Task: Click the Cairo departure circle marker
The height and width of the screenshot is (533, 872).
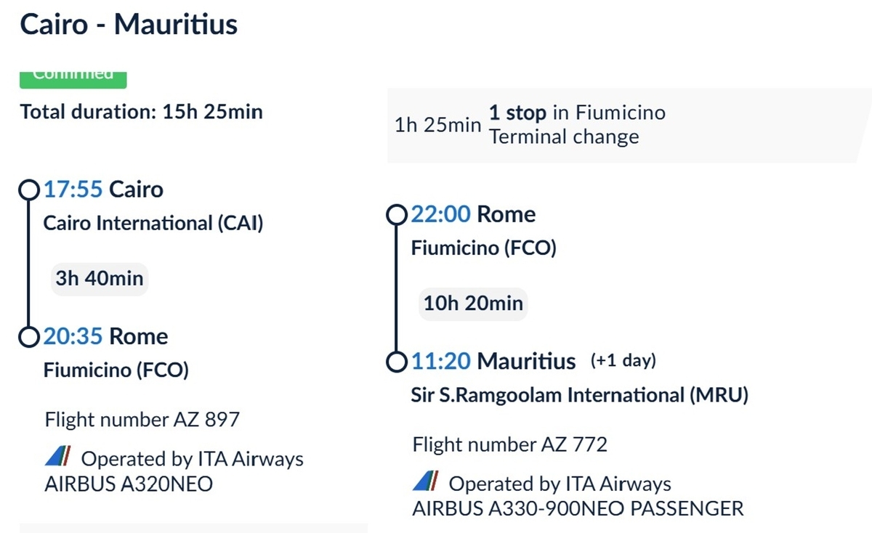Action: pos(28,190)
